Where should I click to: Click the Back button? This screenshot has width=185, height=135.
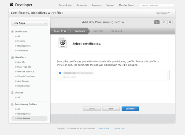point(111,109)
